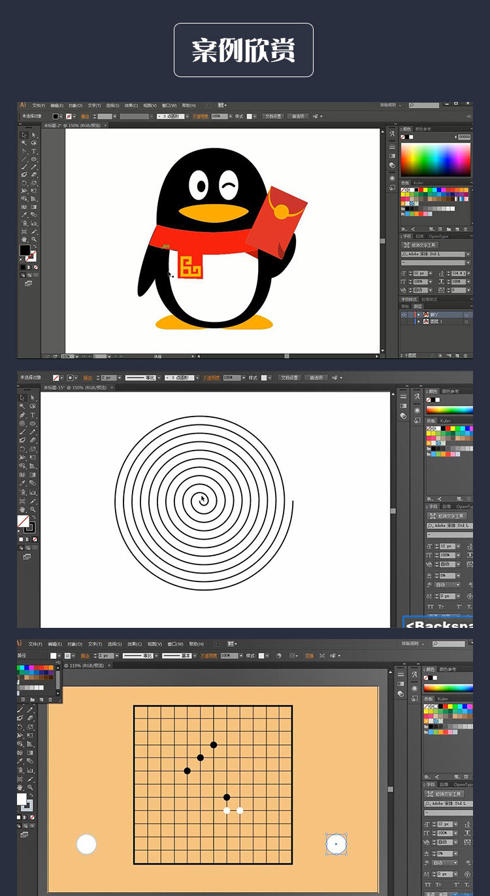Expand the 图层 1 layer contents
The image size is (490, 896).
419,322
